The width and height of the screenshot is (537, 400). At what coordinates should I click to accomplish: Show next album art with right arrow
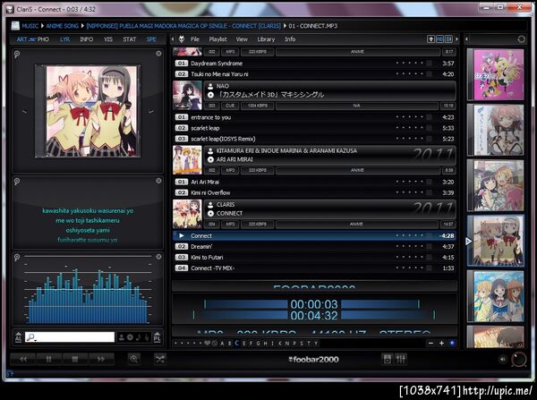pyautogui.click(x=151, y=111)
